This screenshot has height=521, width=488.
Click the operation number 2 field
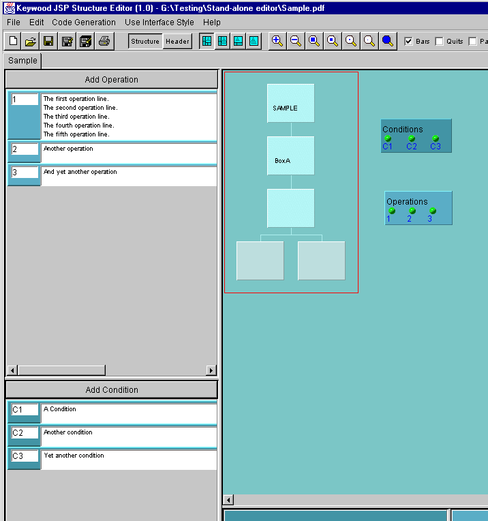(25, 149)
